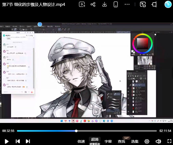This screenshot has height=145, width=173.
Task: Click the orange gift icon in the chat window
Action: [32, 92]
